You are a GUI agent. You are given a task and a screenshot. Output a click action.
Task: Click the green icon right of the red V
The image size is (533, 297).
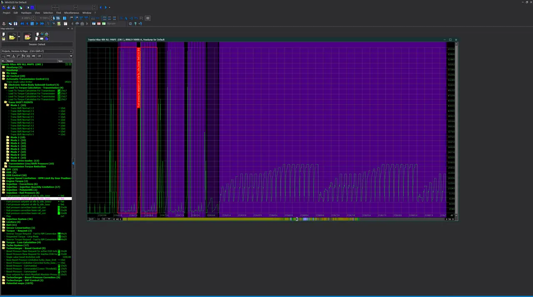(x=103, y=24)
